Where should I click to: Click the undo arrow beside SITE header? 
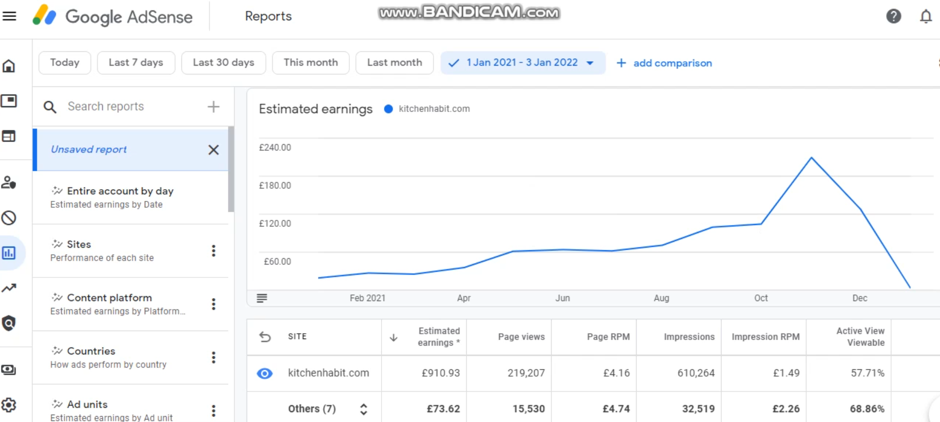point(265,337)
